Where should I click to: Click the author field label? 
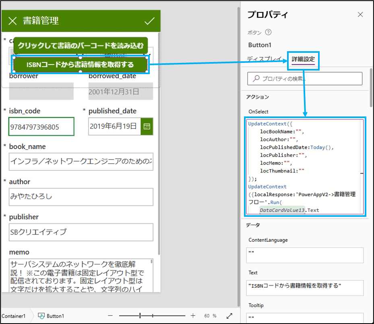[20, 182]
